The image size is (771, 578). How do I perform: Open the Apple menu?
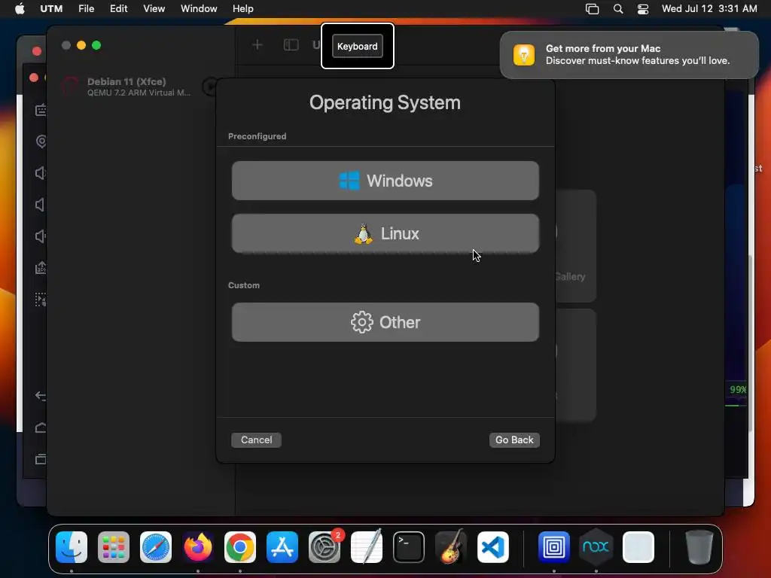[20, 9]
